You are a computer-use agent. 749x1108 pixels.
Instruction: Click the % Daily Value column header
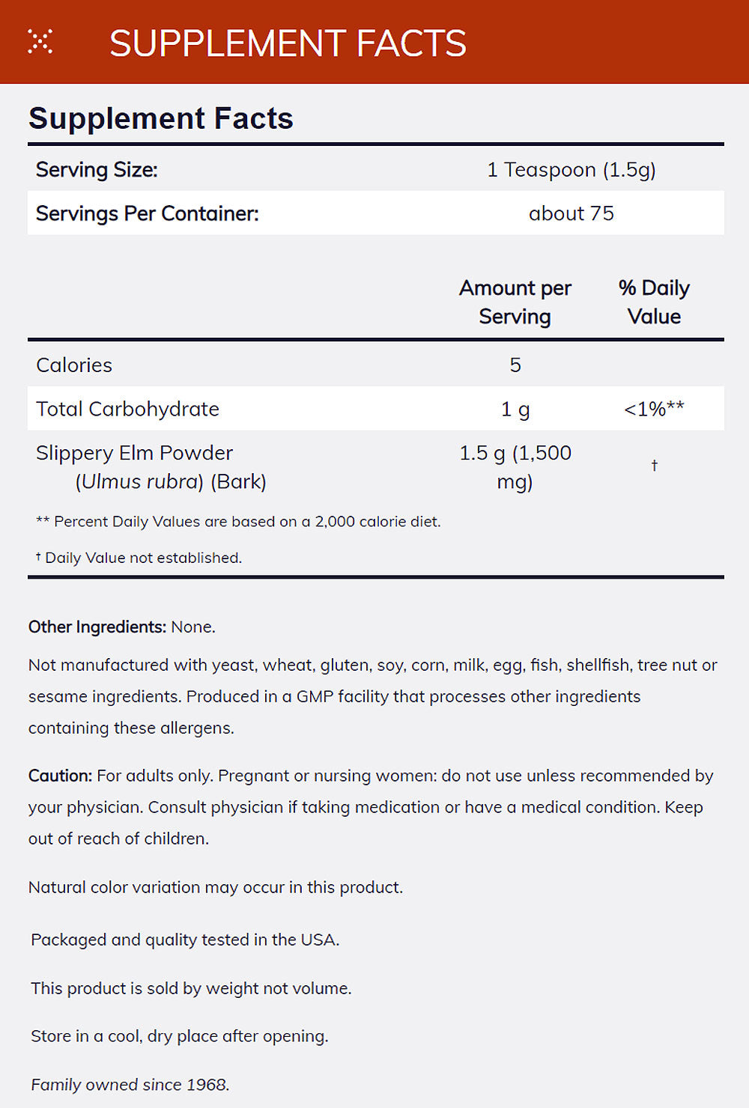point(654,302)
